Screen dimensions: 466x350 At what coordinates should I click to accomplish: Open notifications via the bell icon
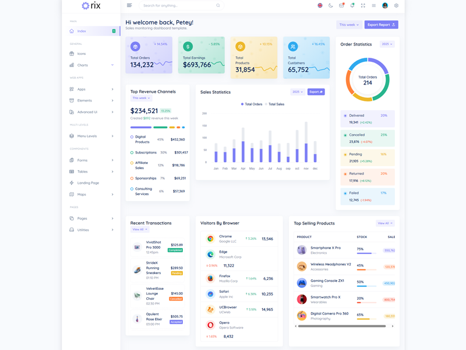(x=352, y=5)
